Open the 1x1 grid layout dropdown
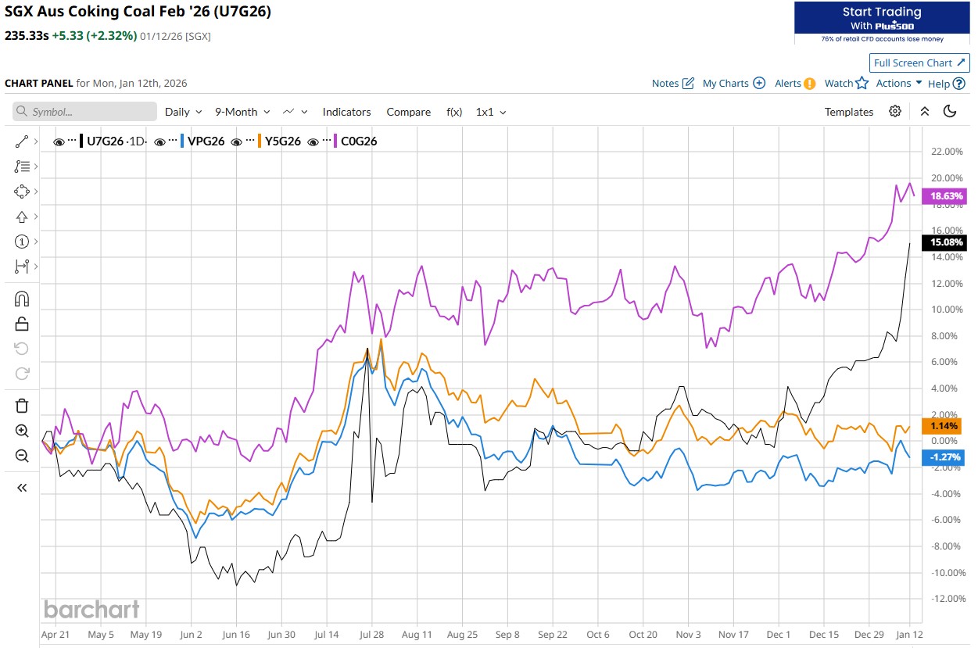 coord(491,112)
